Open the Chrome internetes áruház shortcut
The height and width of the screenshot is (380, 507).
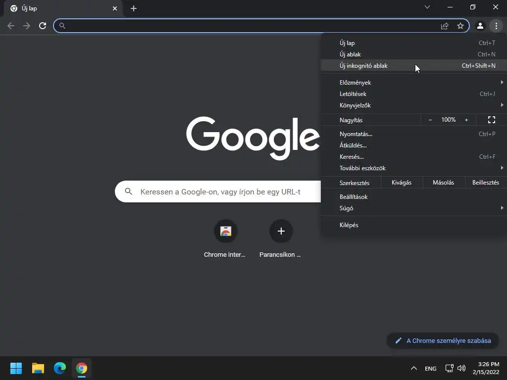click(x=225, y=238)
